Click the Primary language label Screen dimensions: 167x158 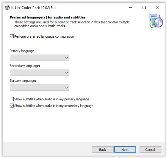pos(22,51)
